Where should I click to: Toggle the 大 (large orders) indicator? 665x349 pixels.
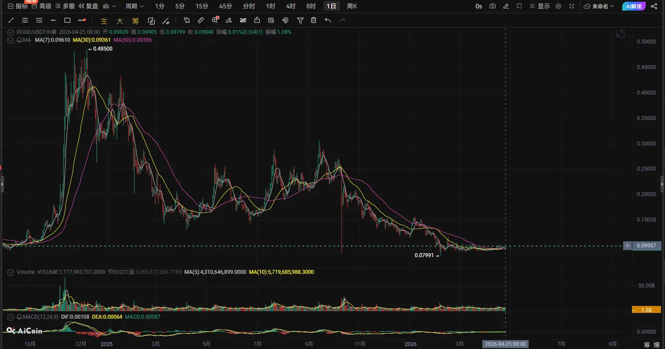pos(119,21)
